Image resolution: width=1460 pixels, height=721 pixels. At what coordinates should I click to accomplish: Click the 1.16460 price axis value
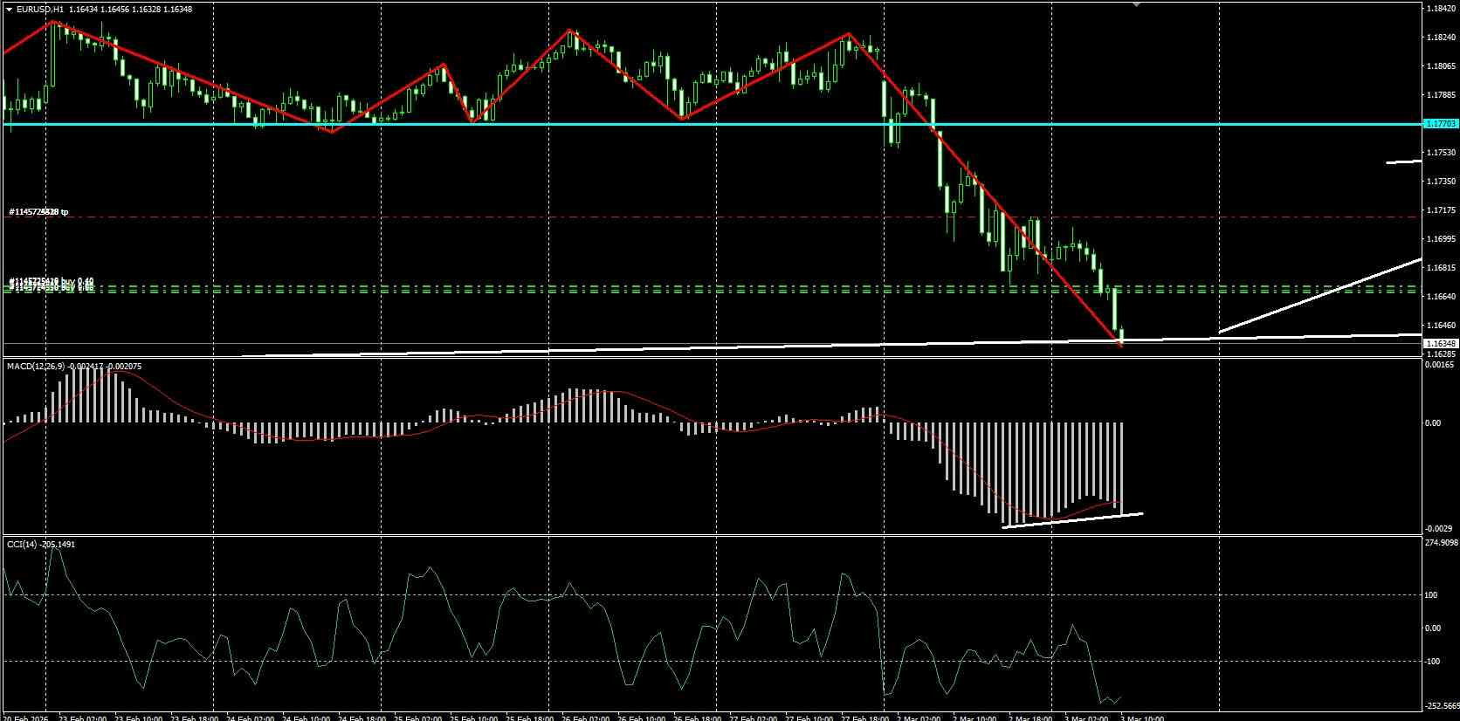[1441, 326]
